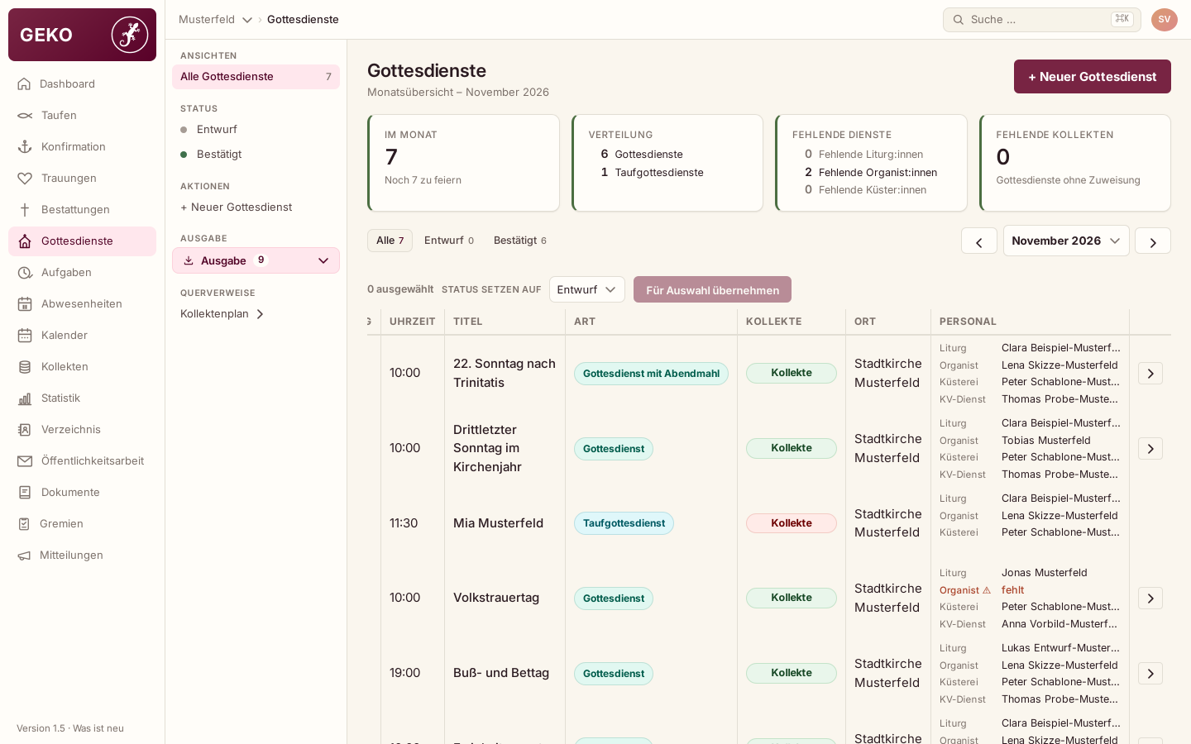Image resolution: width=1191 pixels, height=744 pixels.
Task: Select the Entwurf 0 filter tab
Action: tap(449, 241)
